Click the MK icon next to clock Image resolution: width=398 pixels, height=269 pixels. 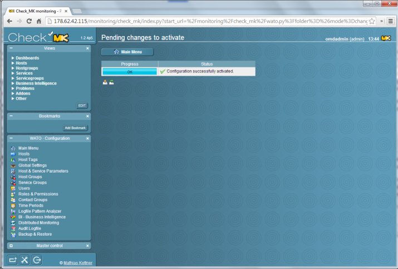386,38
